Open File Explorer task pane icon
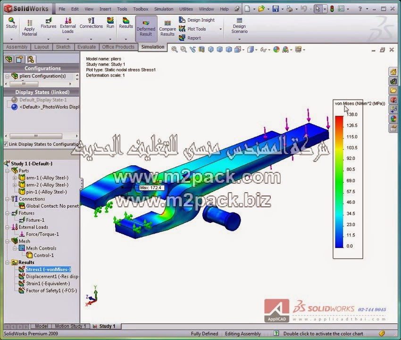Image resolution: width=401 pixels, height=340 pixels. 393,90
